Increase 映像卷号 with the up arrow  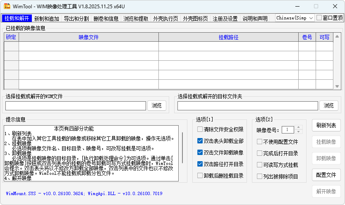click(299, 127)
